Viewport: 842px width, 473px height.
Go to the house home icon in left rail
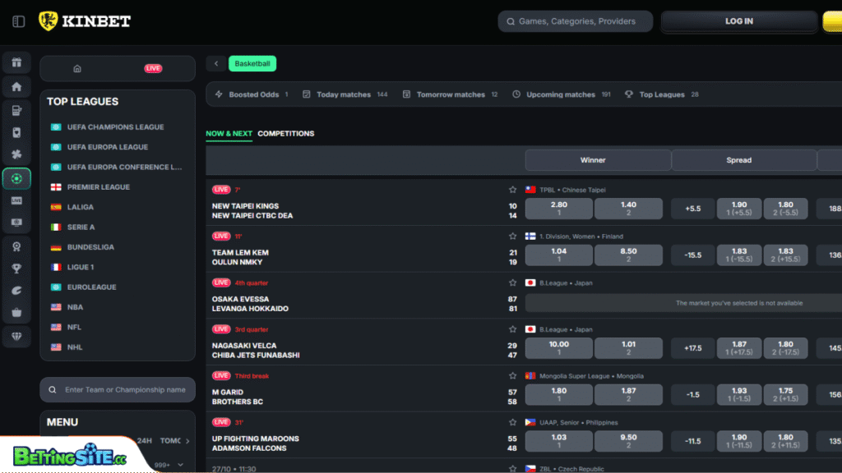click(x=16, y=87)
